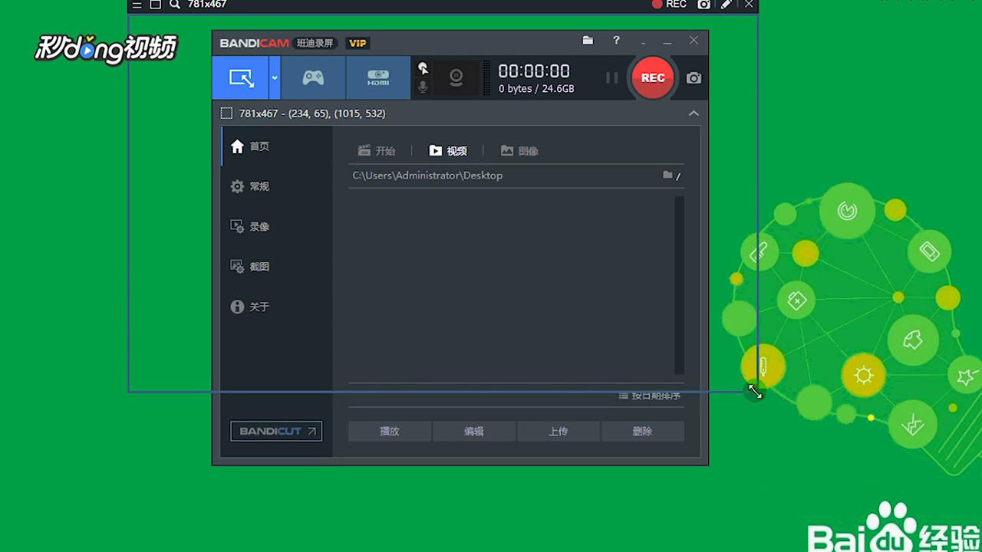
Task: Switch to the 图像 tab
Action: [x=519, y=151]
